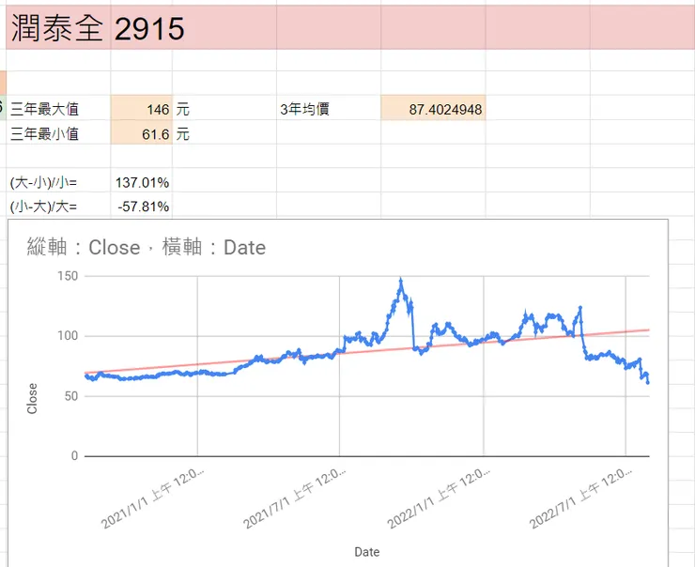Click the highest peak of the blue line
This screenshot has width=695, height=567.
click(401, 281)
